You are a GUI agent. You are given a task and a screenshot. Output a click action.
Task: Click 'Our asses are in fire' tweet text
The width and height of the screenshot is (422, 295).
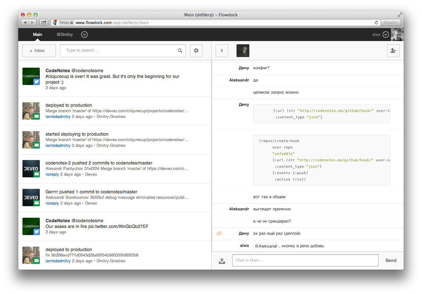click(x=97, y=226)
